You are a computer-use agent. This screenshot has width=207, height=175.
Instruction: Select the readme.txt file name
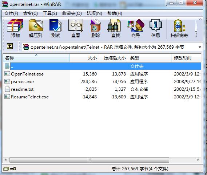coord(22,89)
